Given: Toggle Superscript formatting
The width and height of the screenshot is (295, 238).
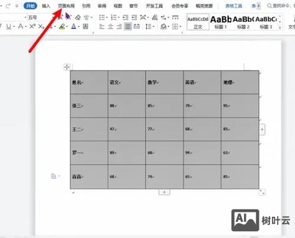Looking at the screenshot, I should (32, 26).
